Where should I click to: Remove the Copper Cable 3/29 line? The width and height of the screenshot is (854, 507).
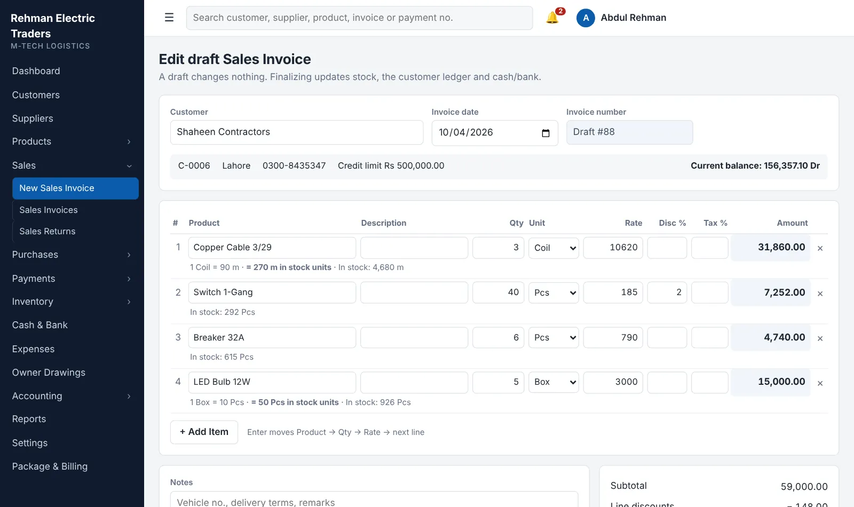(820, 248)
